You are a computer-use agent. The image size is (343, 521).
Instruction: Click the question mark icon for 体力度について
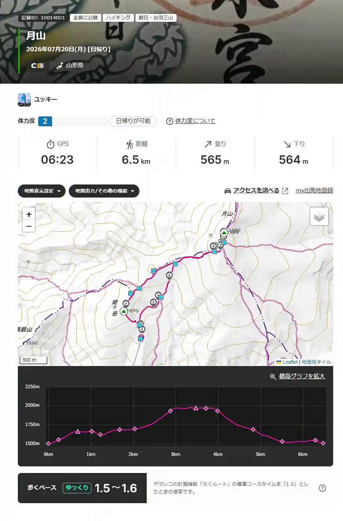169,121
